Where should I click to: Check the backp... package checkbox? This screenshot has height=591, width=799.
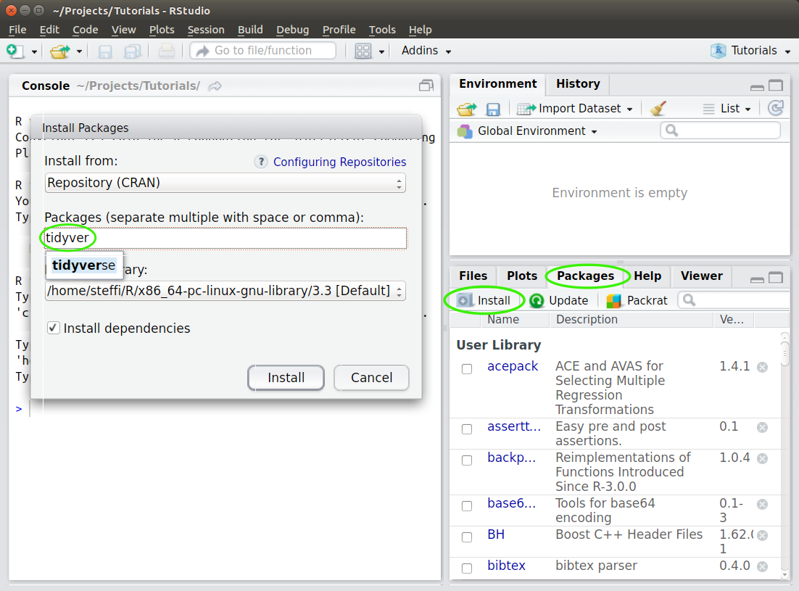click(x=467, y=460)
